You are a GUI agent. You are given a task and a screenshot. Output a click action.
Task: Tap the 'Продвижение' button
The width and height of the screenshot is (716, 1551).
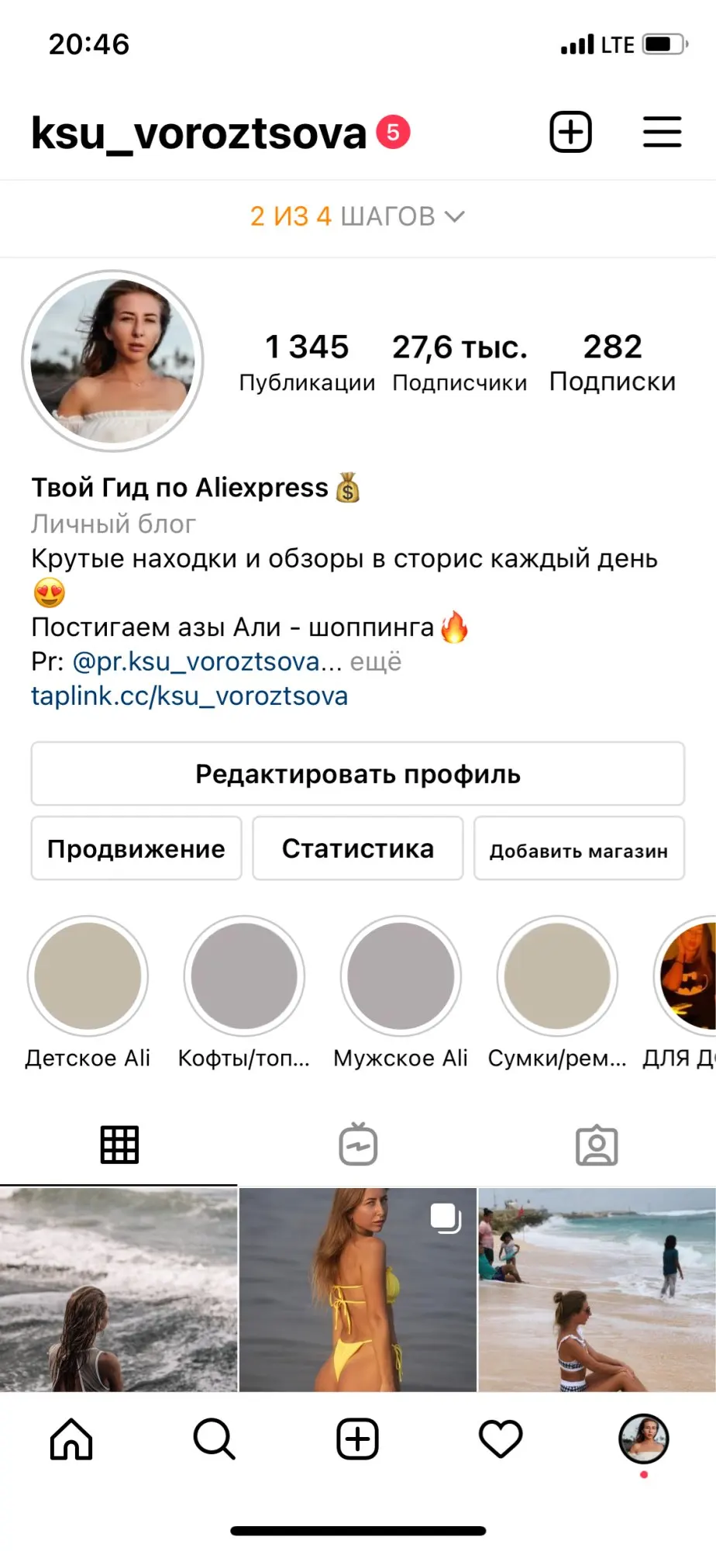(136, 848)
